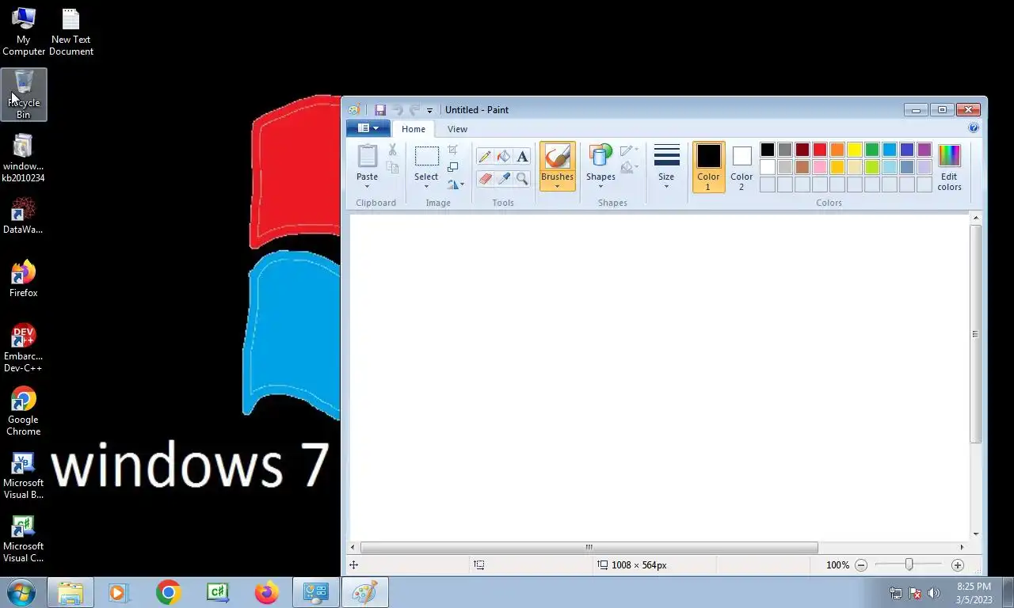The width and height of the screenshot is (1014, 608).
Task: Open Windows Explorer from taskbar
Action: [71, 592]
